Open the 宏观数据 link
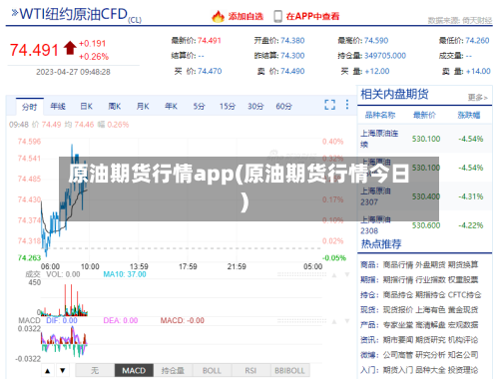 463,325
